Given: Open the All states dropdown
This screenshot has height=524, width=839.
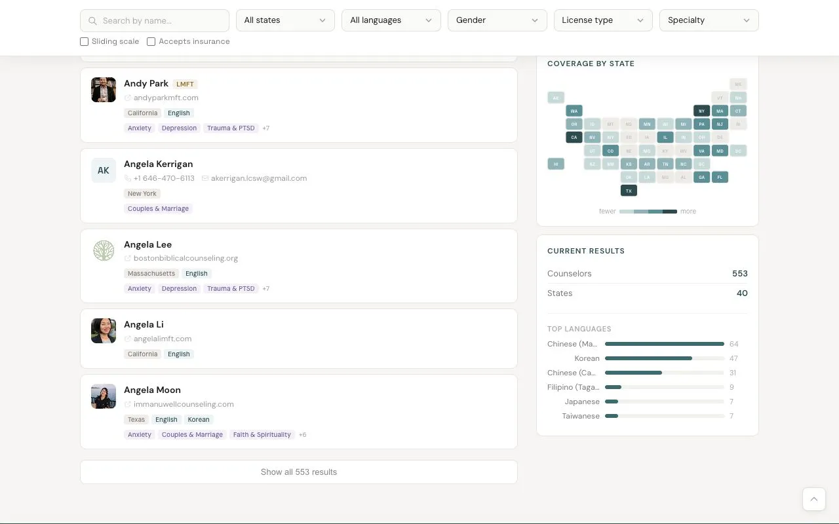Looking at the screenshot, I should click(x=285, y=20).
